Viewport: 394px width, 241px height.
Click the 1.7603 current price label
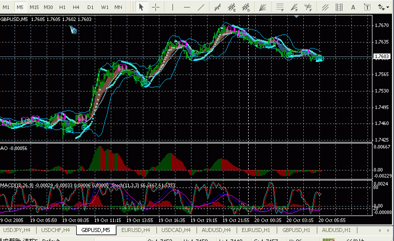click(x=382, y=57)
